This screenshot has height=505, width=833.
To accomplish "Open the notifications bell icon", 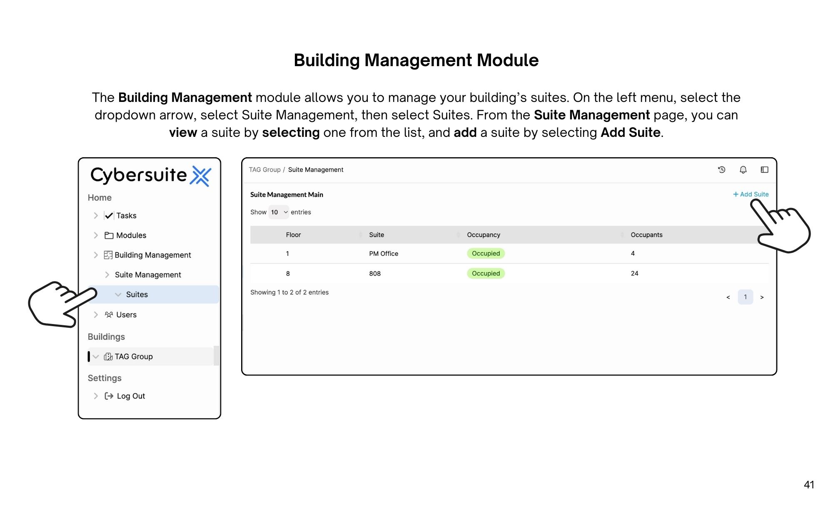I will coord(743,170).
